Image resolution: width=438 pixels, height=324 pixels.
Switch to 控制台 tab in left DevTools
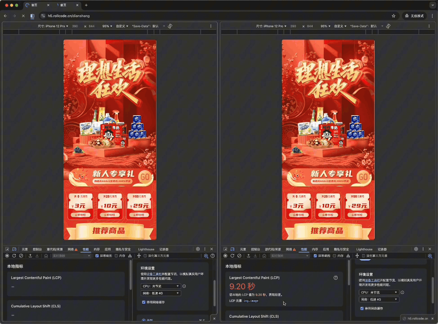point(37,249)
